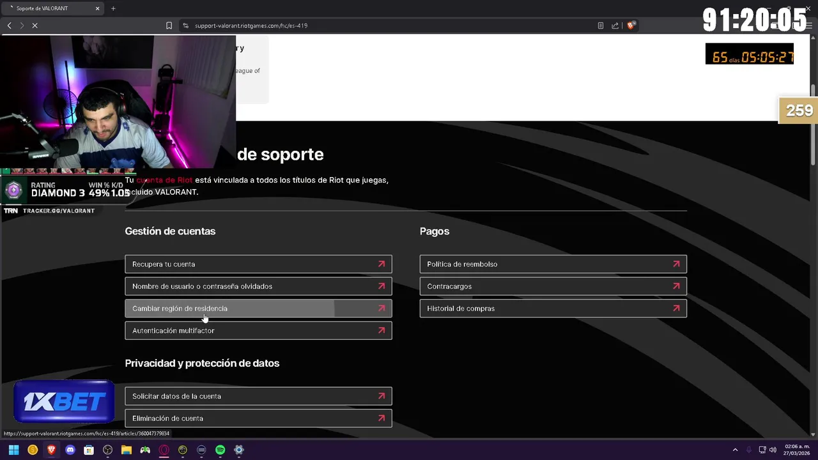Close the Soporte de VALORANT tab
This screenshot has height=460, width=818.
point(98,8)
